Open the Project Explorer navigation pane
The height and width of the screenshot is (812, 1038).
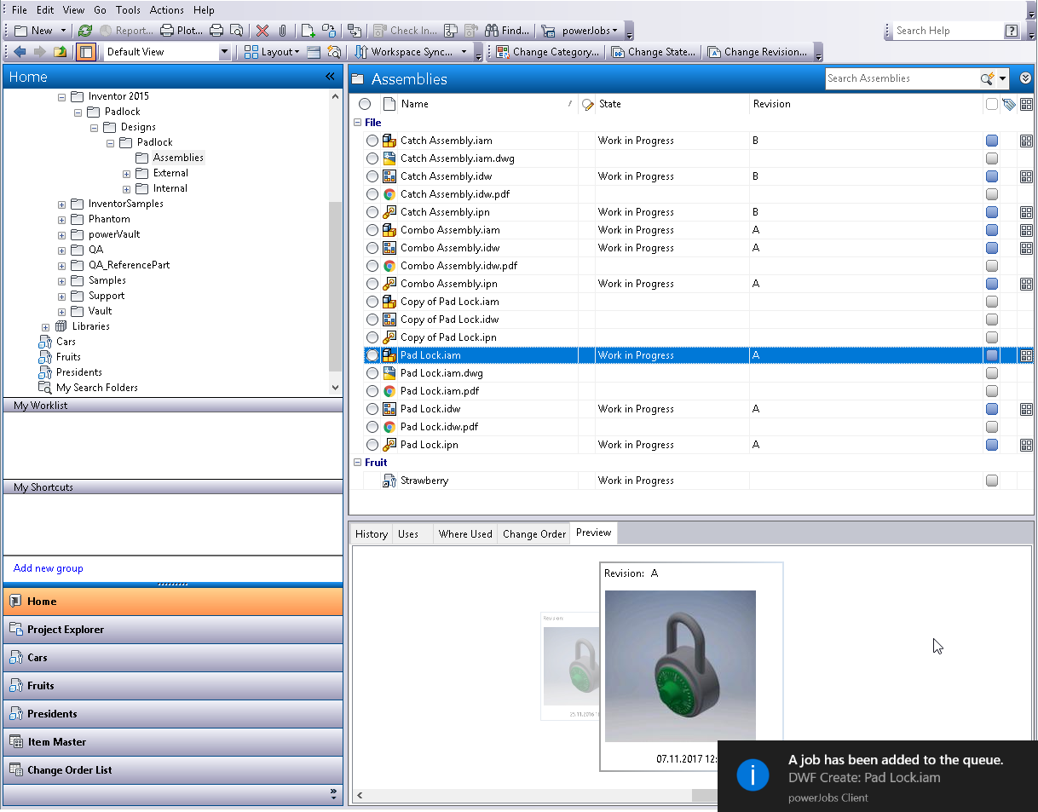click(65, 630)
